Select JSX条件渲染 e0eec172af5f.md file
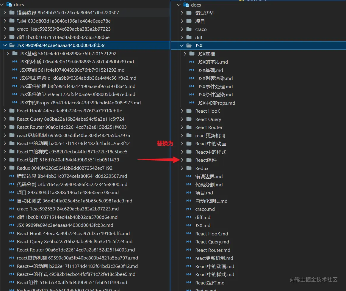The height and width of the screenshot is (291, 346). tap(77, 94)
